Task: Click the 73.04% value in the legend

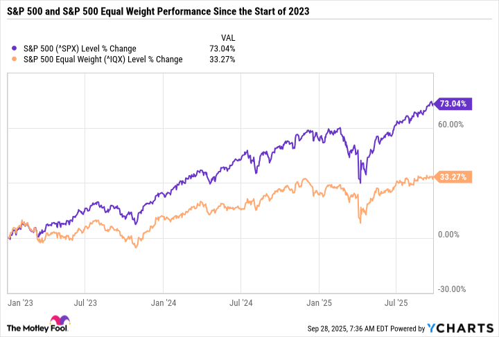Action: [x=223, y=48]
